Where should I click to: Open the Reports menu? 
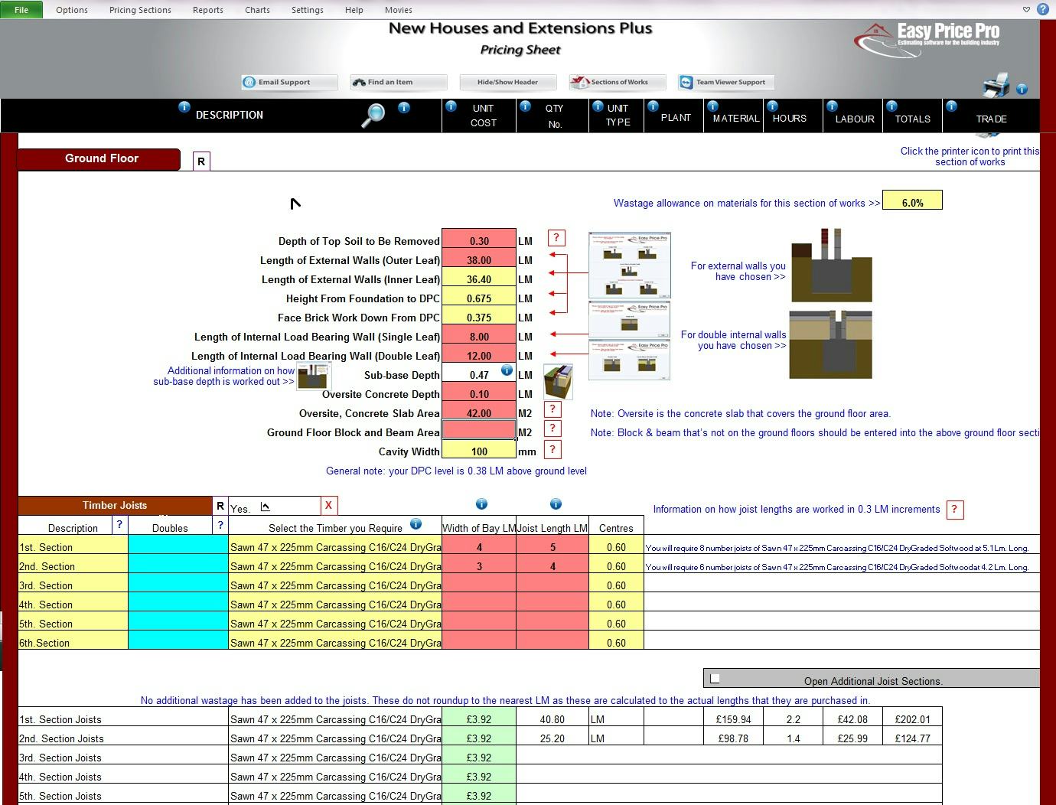(x=208, y=10)
